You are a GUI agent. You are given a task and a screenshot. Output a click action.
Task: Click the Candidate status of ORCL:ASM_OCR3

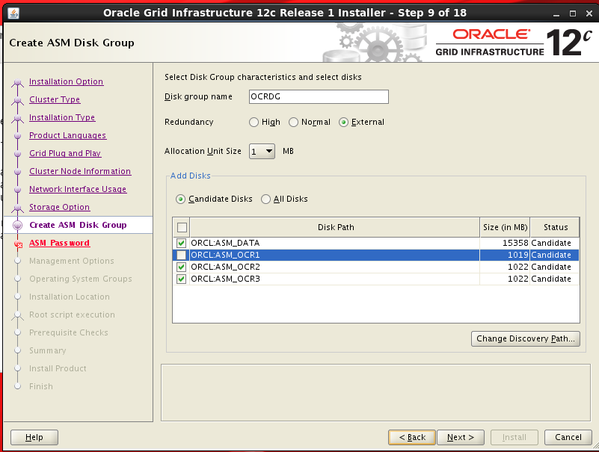[555, 279]
